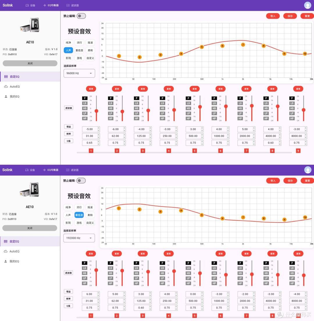
Task: Set band 8 filter to LS in lower screen
Action: [266, 268]
